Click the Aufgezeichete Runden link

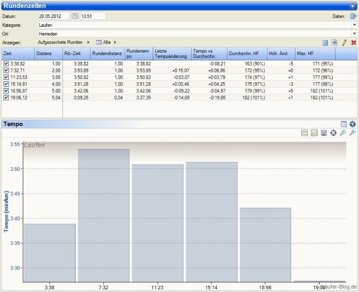(60, 42)
